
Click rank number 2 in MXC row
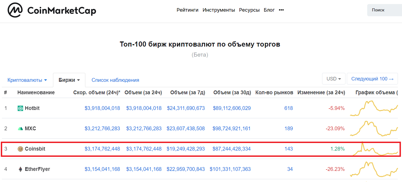6,129
